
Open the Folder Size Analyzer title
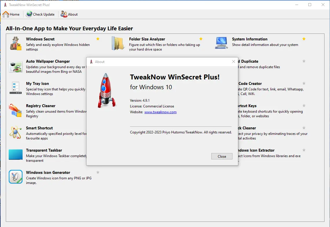(x=147, y=39)
